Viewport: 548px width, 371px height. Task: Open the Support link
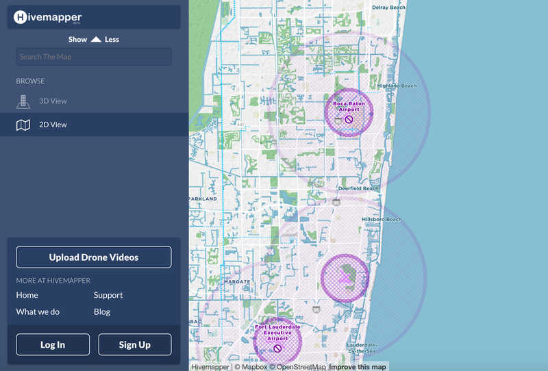tap(108, 295)
